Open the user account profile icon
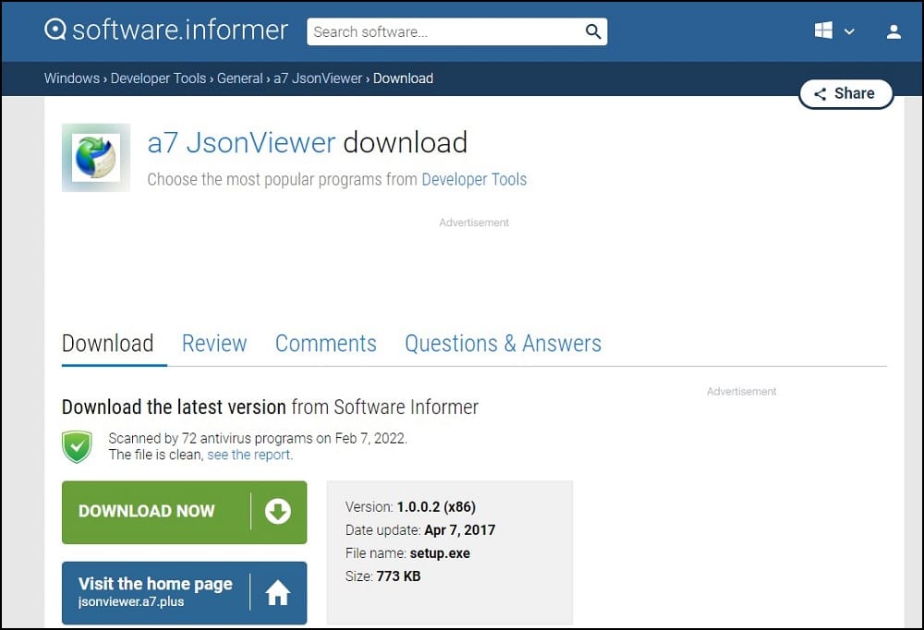Viewport: 924px width, 630px height. pos(894,31)
